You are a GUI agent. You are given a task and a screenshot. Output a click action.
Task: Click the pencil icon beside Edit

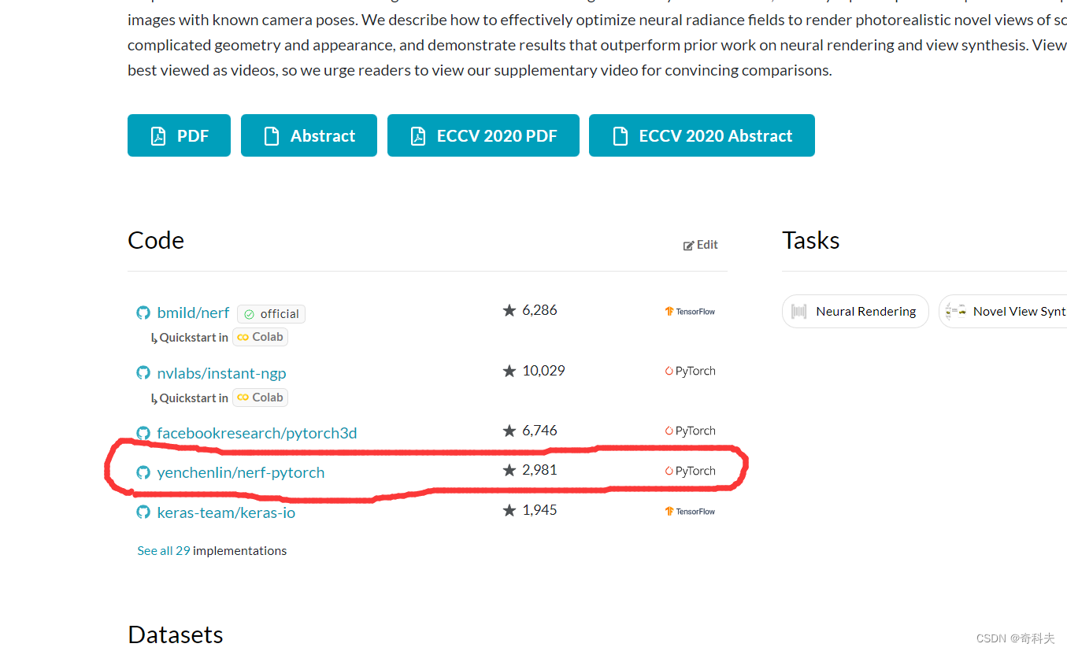688,246
